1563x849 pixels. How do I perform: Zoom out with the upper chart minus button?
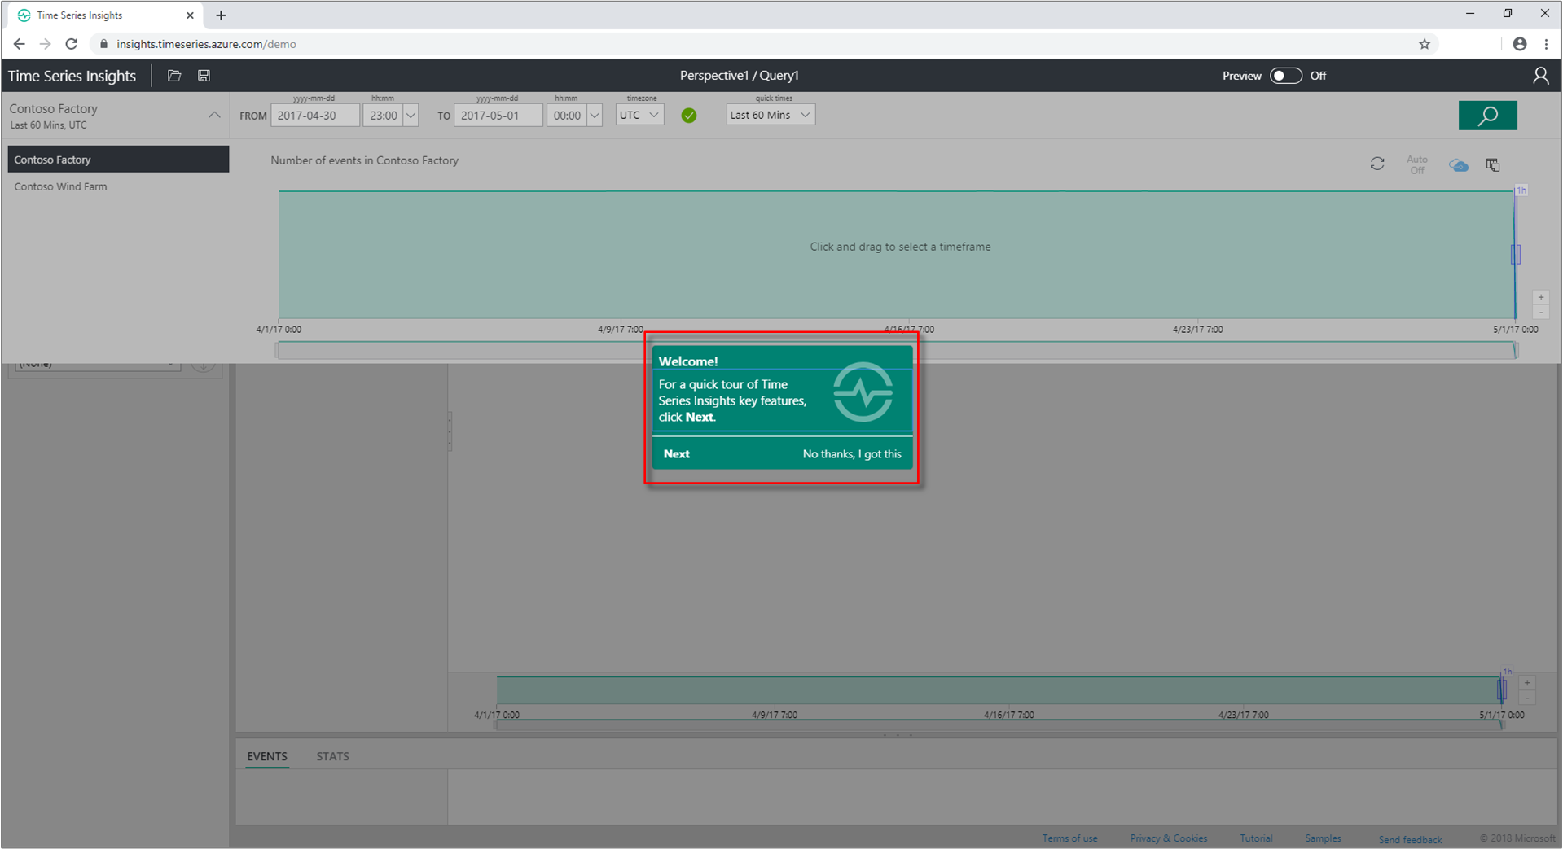coord(1540,313)
